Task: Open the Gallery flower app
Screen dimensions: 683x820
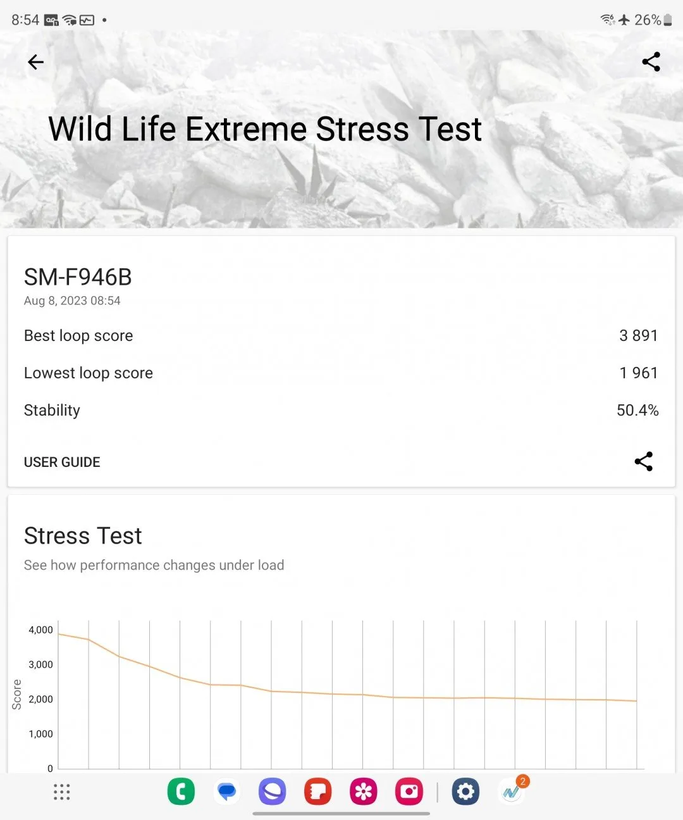Action: (364, 792)
